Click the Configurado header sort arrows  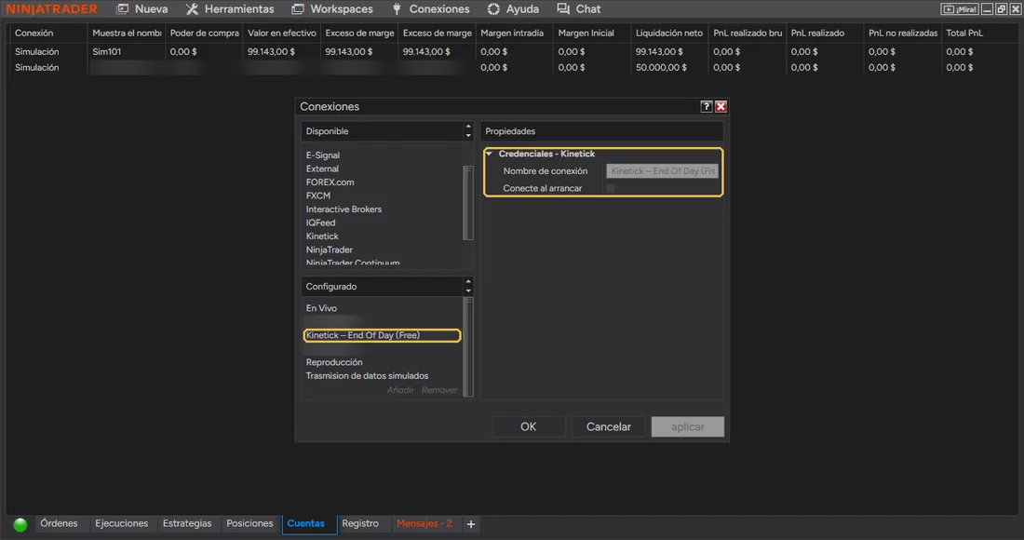[x=468, y=286]
